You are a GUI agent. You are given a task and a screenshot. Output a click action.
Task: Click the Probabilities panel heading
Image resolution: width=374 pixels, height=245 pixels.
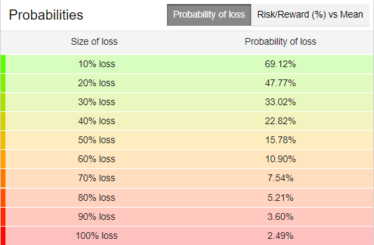point(46,15)
